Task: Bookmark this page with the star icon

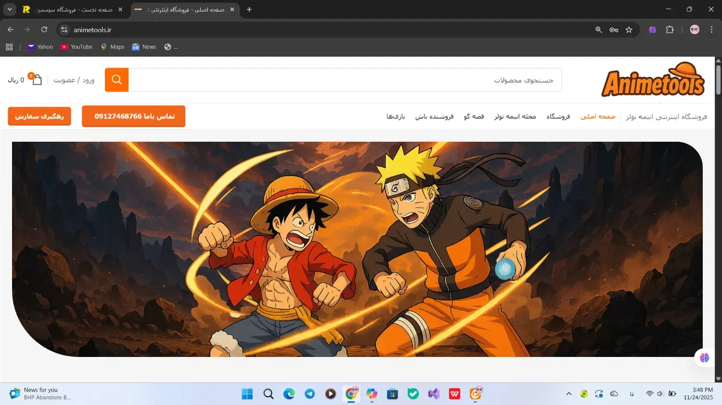Action: coord(629,30)
